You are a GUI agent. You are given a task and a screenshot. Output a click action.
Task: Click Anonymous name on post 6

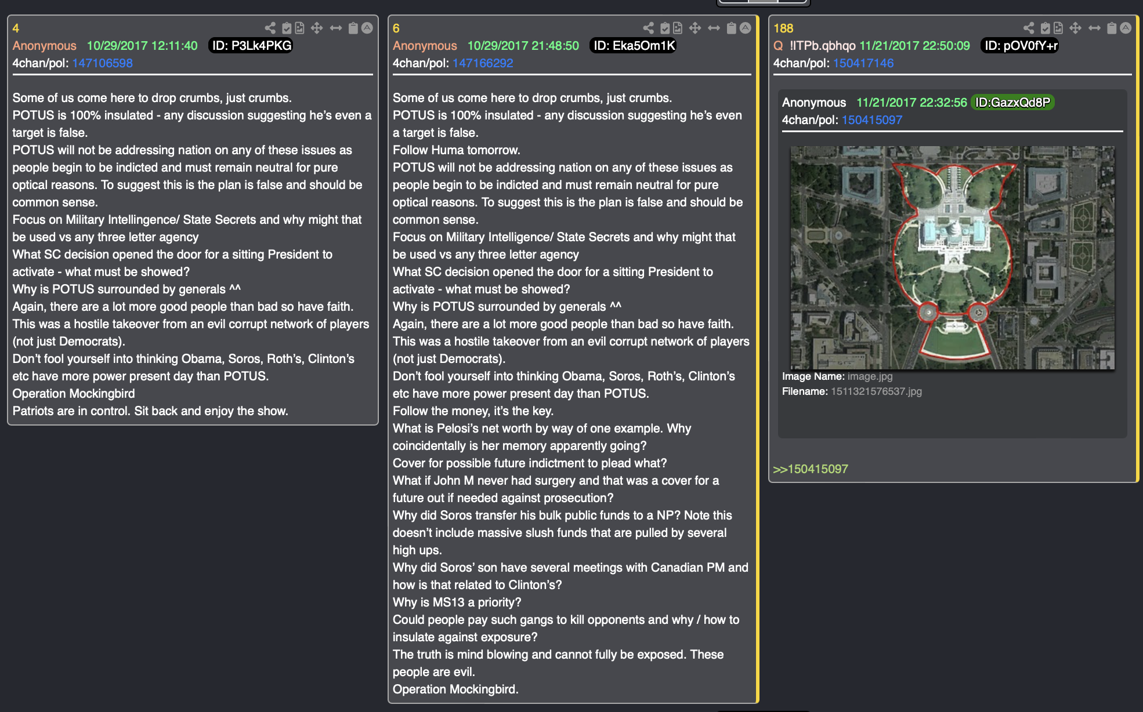coord(425,46)
